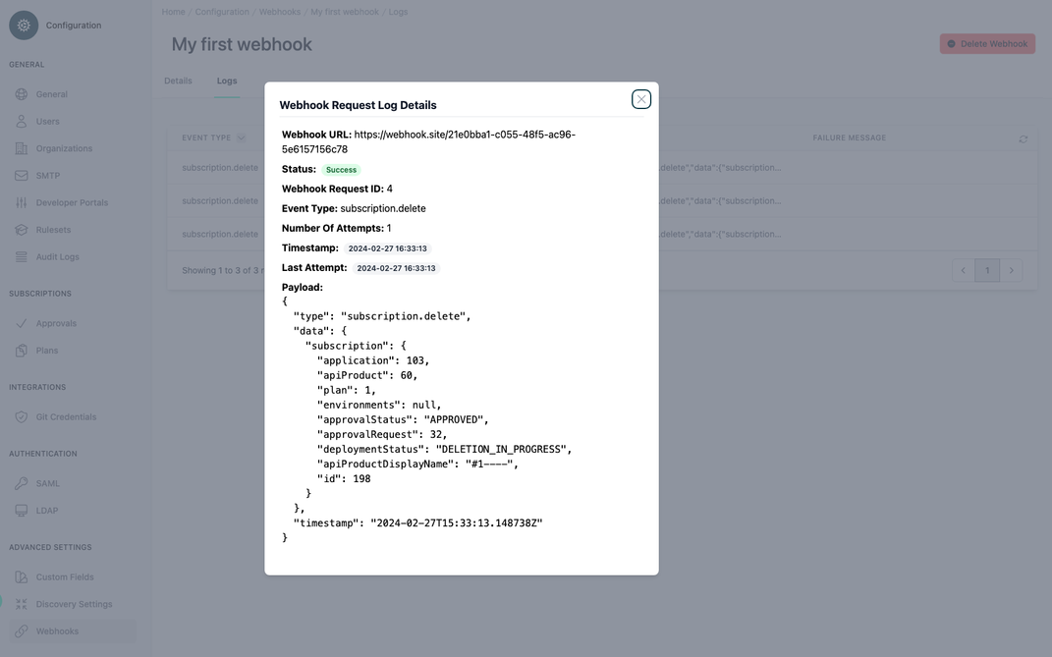Go to previous page of log results
The height and width of the screenshot is (657, 1052).
coord(961,267)
